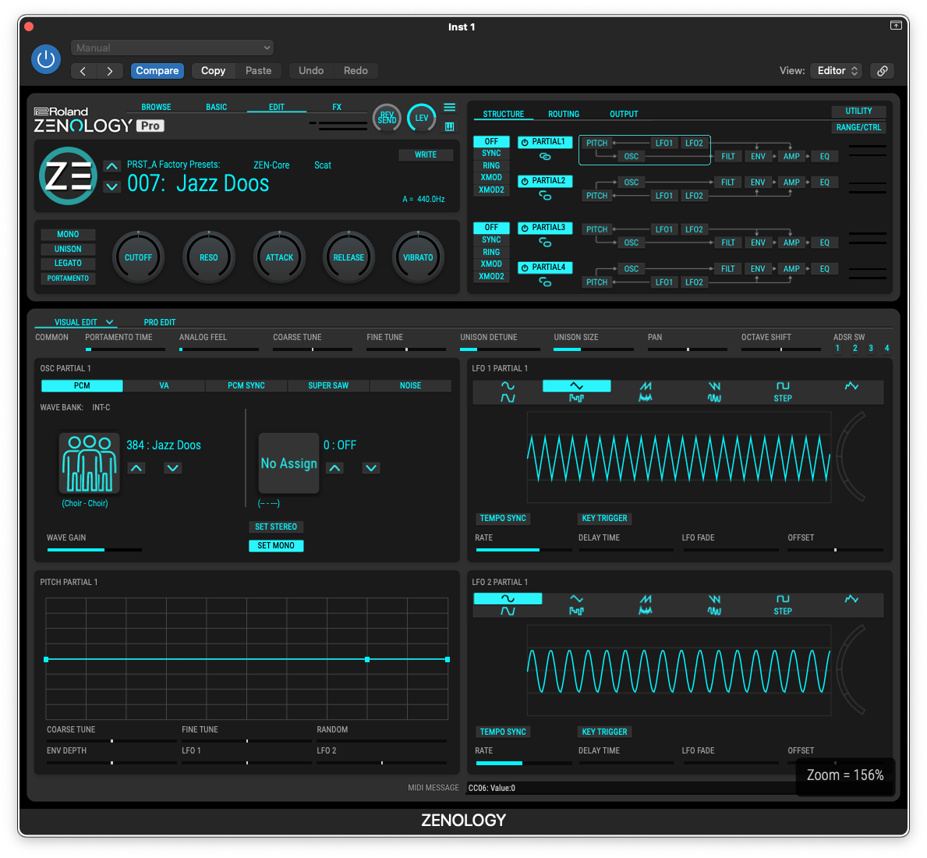This screenshot has width=927, height=858.
Task: Select the VA oscillator type
Action: pos(164,386)
